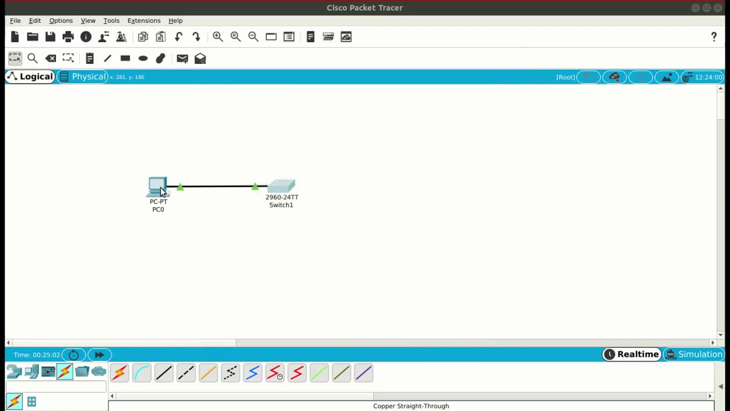Click the Copy icon
This screenshot has height=411, width=730.
(143, 37)
